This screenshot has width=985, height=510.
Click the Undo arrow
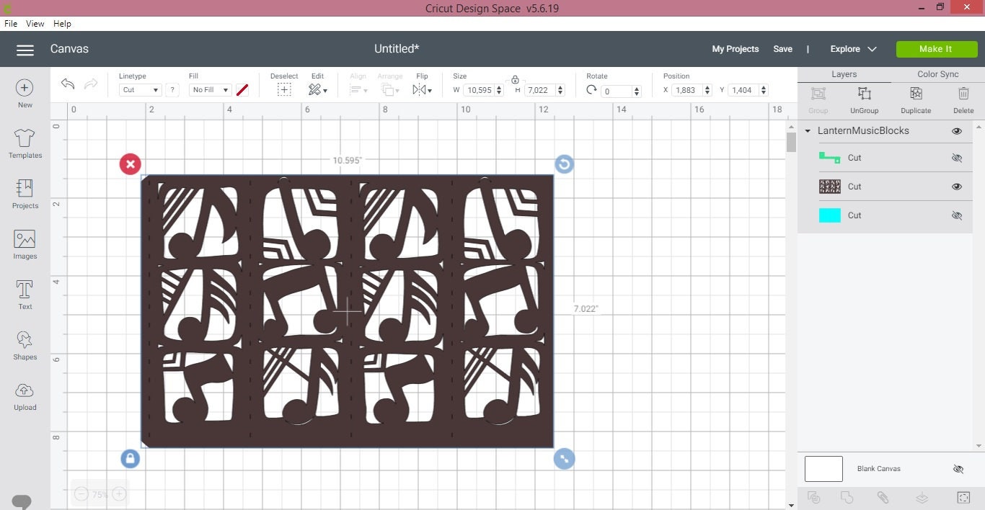point(68,84)
